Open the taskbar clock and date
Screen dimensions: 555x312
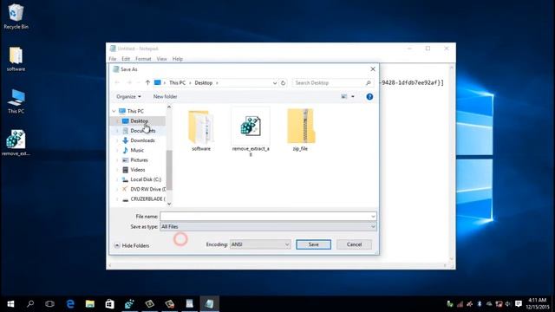coord(537,304)
